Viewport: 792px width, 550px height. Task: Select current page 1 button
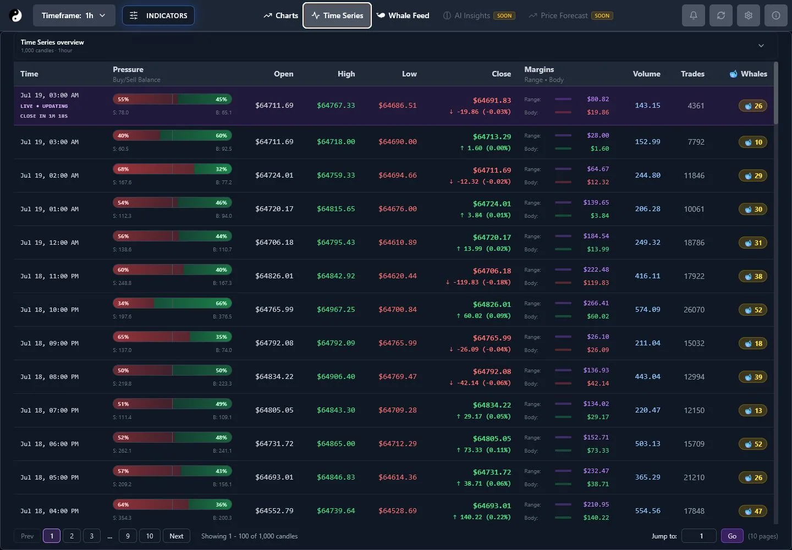click(52, 536)
